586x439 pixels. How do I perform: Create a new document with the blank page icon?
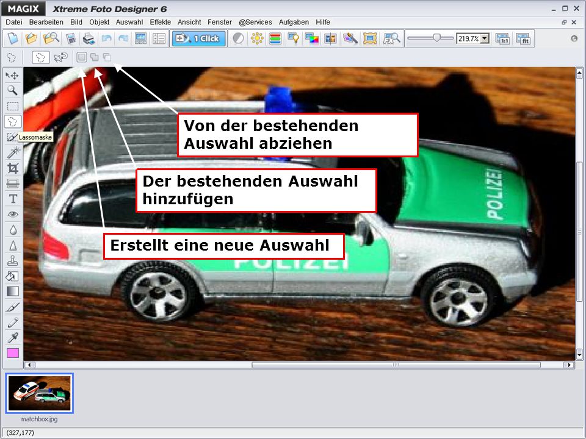pyautogui.click(x=13, y=38)
